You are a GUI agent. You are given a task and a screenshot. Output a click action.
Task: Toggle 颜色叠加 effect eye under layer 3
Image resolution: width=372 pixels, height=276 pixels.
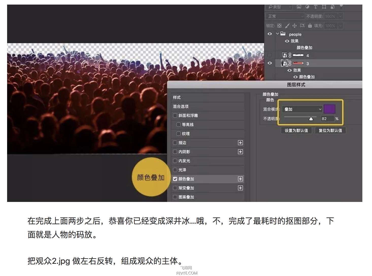tap(295, 77)
